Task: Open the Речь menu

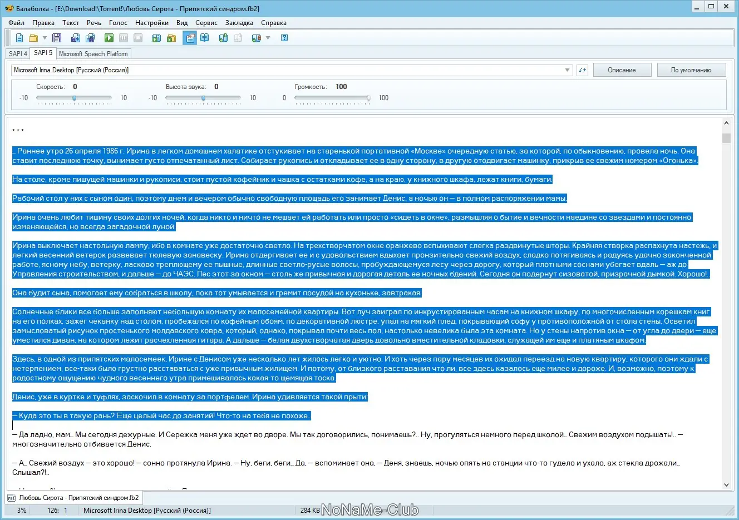Action: tap(94, 23)
